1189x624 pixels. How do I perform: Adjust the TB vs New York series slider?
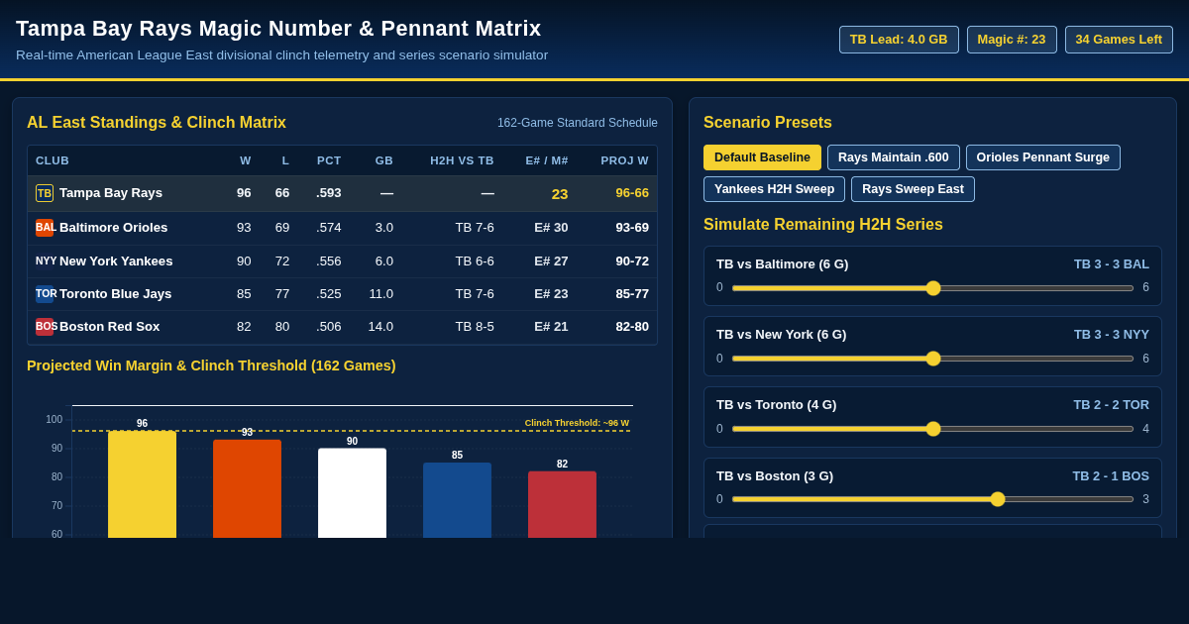tap(932, 359)
